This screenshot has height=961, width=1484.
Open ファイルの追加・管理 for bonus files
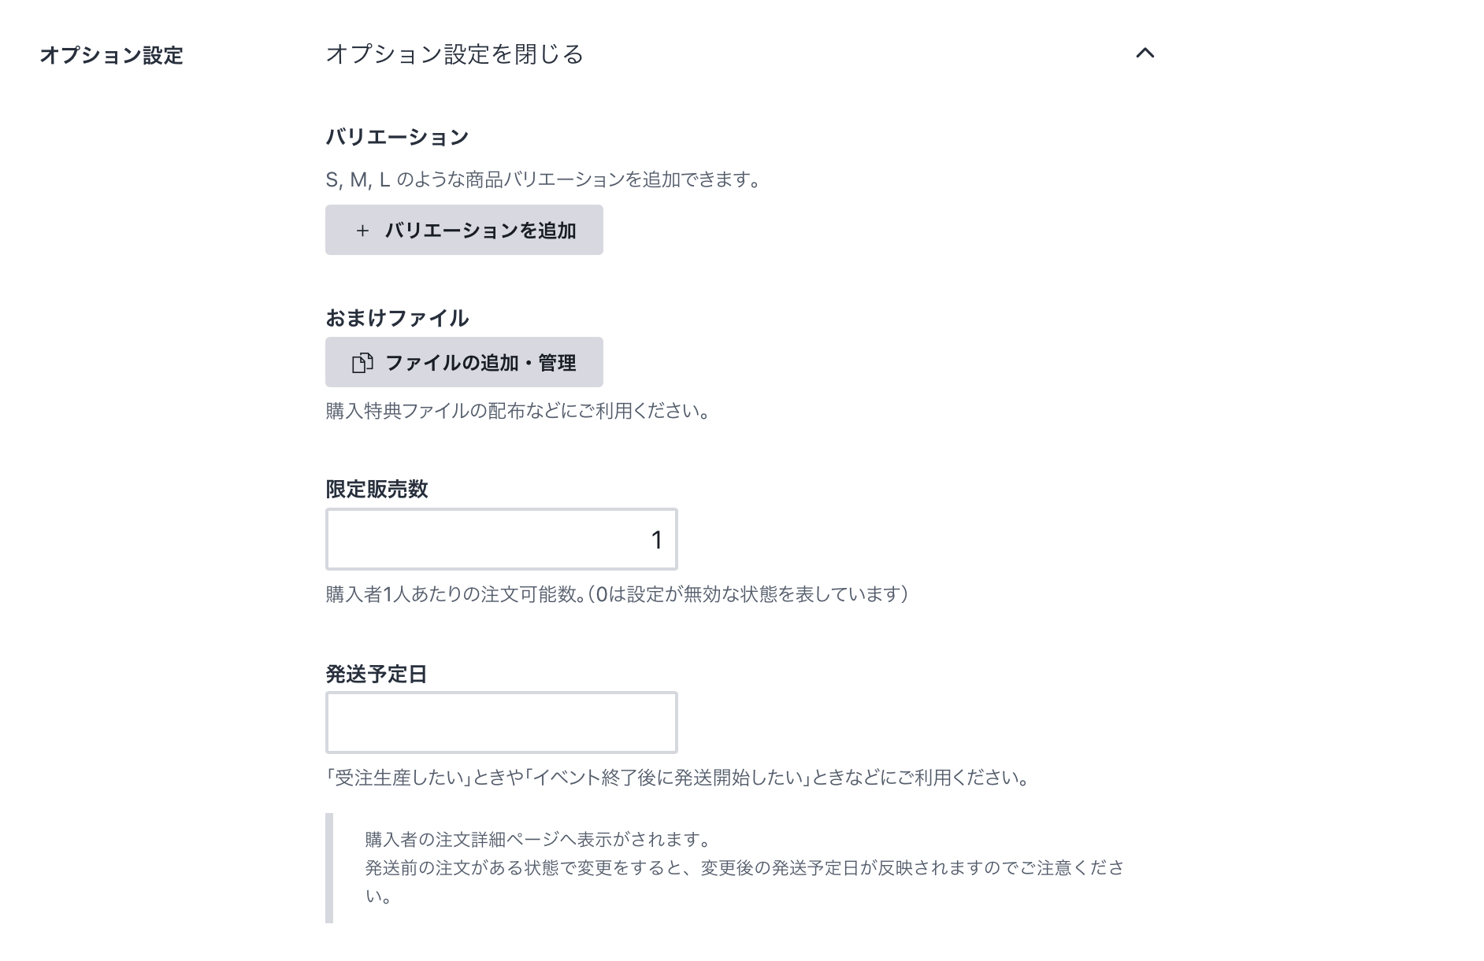(464, 362)
